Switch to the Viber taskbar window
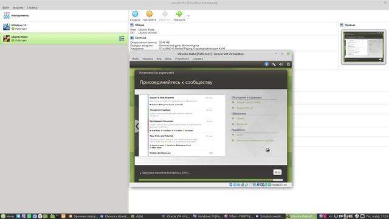The height and width of the screenshot is (219, 389). pos(238,217)
